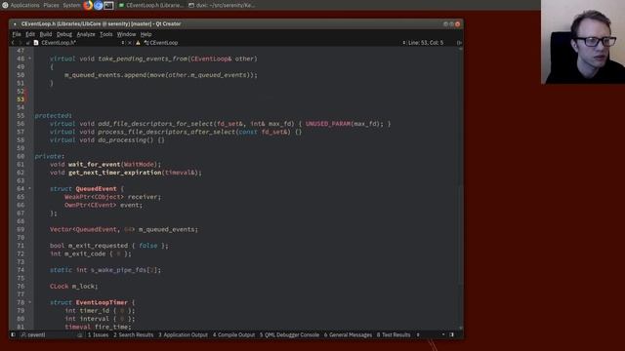The image size is (625, 351).
Task: Switch to the CEventLoop.h Qt Creator taskbar entry
Action: click(151, 5)
